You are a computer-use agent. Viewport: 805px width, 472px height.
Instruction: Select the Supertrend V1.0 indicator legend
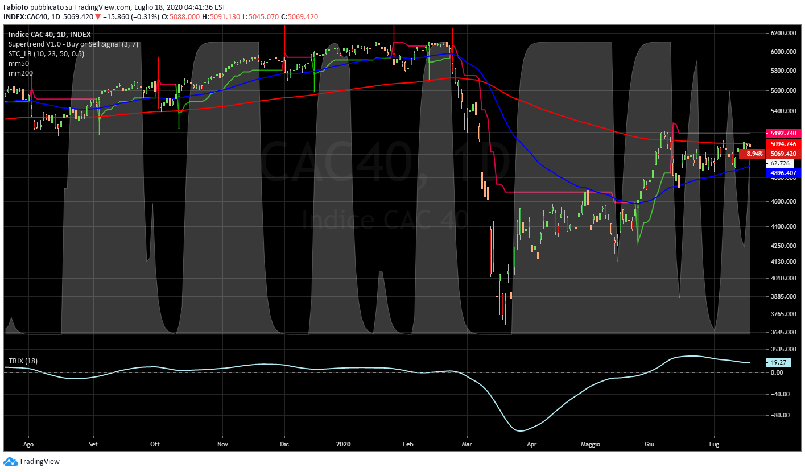click(73, 44)
